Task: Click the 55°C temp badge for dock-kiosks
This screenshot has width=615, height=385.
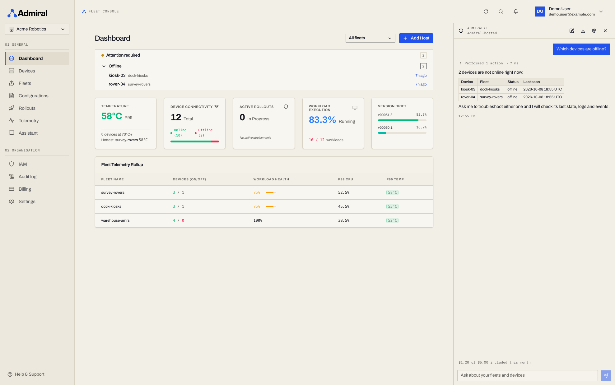Action: (x=392, y=206)
